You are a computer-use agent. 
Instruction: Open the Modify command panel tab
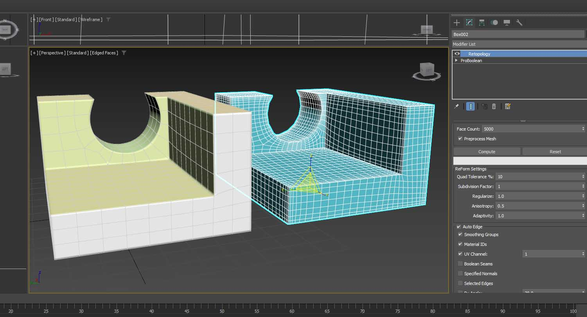tap(469, 23)
